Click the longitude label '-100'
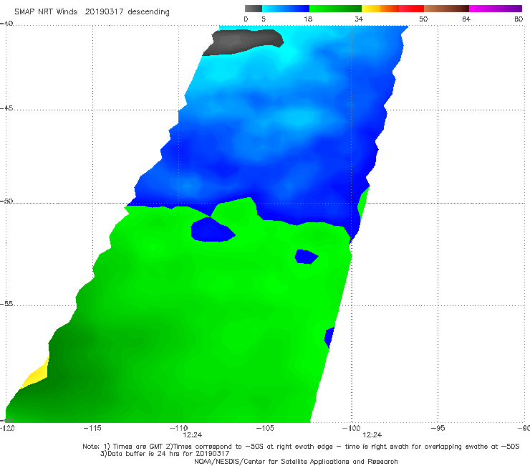530x466 pixels. coord(351,428)
